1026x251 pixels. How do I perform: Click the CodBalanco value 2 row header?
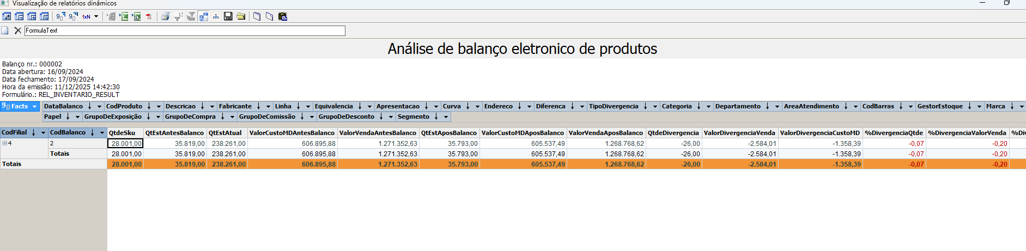(x=77, y=144)
